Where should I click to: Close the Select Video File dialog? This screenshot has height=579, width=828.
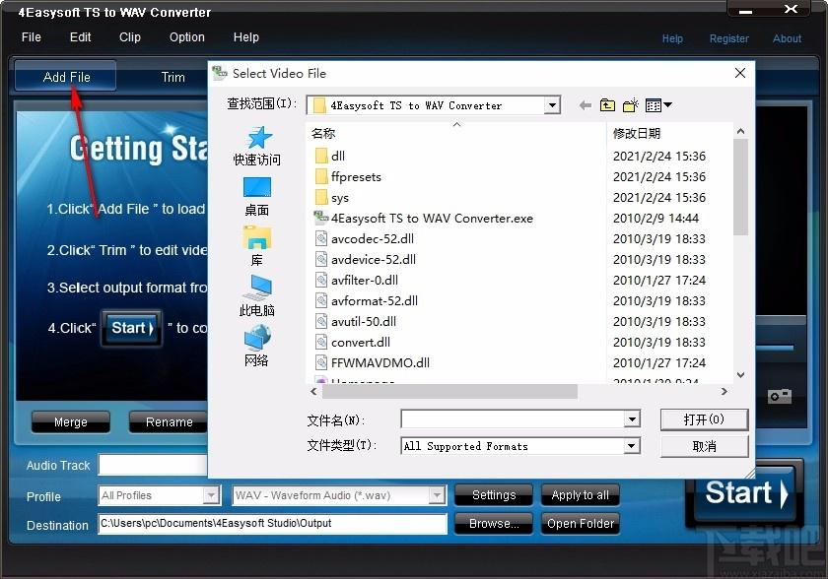pyautogui.click(x=740, y=73)
